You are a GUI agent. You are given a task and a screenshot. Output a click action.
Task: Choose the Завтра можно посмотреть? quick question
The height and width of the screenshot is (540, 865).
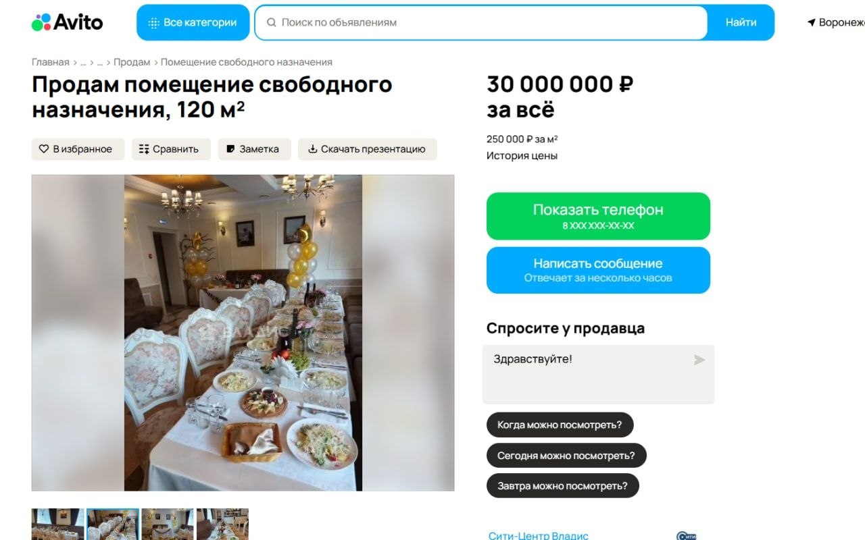point(562,485)
